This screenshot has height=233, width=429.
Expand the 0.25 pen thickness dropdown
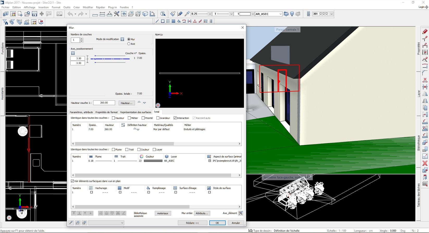pyautogui.click(x=210, y=14)
